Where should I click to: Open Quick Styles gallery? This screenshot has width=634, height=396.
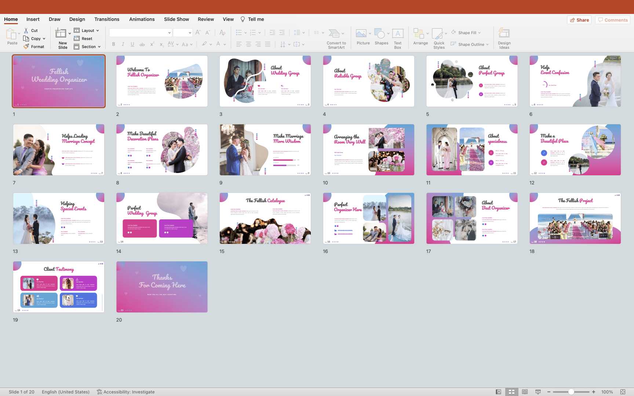pos(437,34)
